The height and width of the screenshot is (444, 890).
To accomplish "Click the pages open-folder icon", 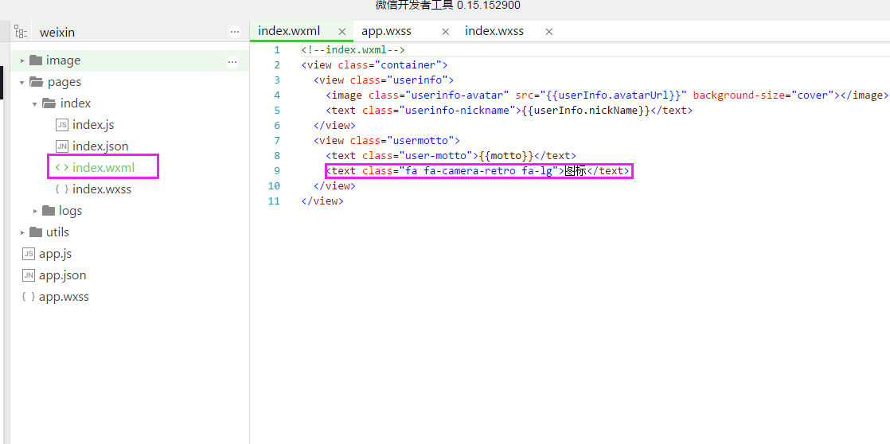I will (x=37, y=82).
